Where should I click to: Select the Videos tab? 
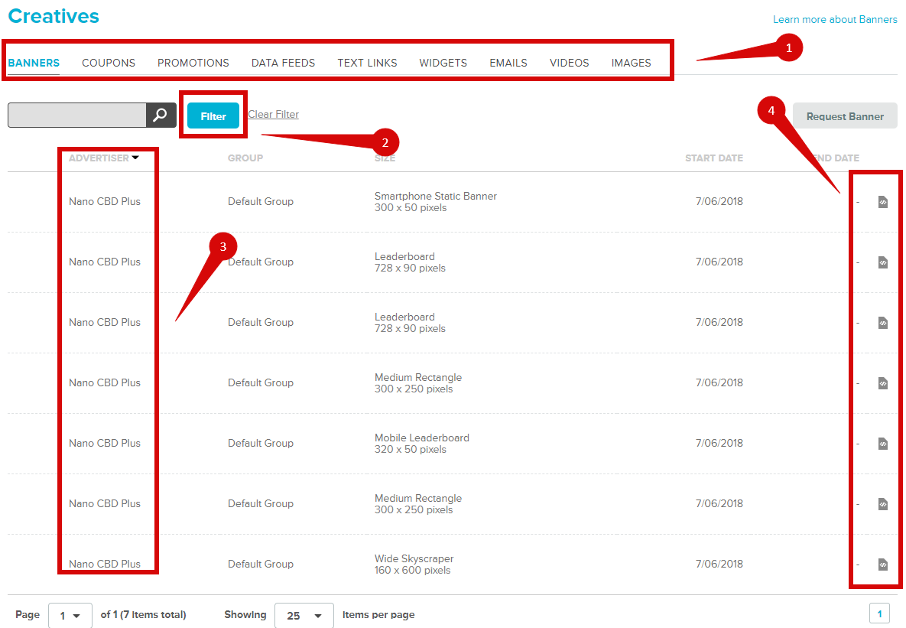click(569, 63)
